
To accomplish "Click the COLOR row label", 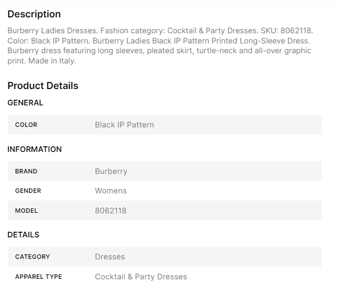I will point(26,125).
